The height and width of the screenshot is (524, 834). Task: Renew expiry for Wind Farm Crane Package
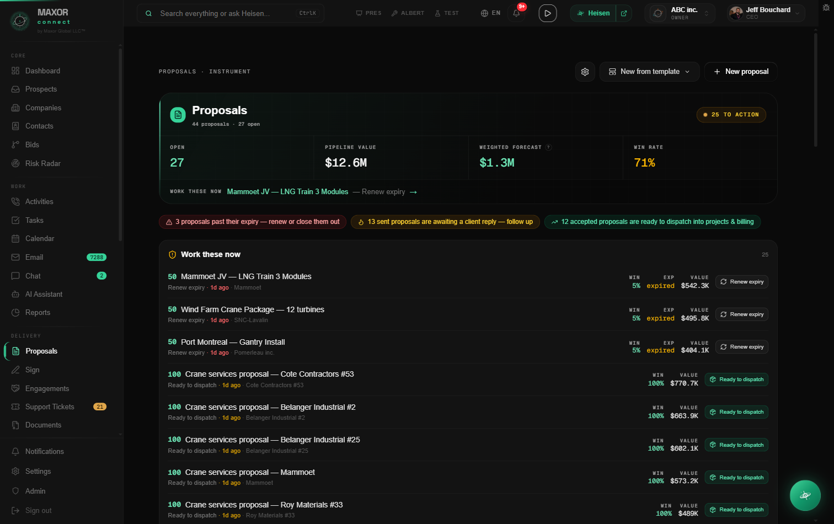[742, 314]
